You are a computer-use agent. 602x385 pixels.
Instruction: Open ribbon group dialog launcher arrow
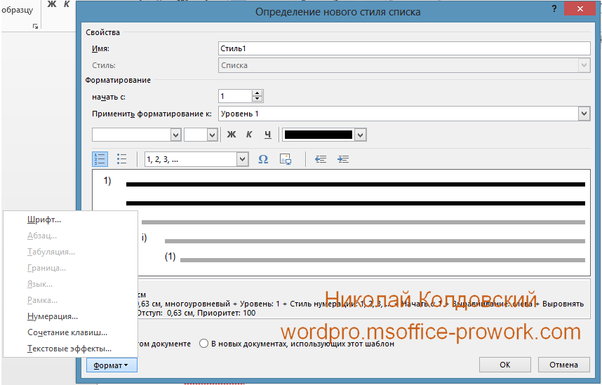[x=35, y=26]
